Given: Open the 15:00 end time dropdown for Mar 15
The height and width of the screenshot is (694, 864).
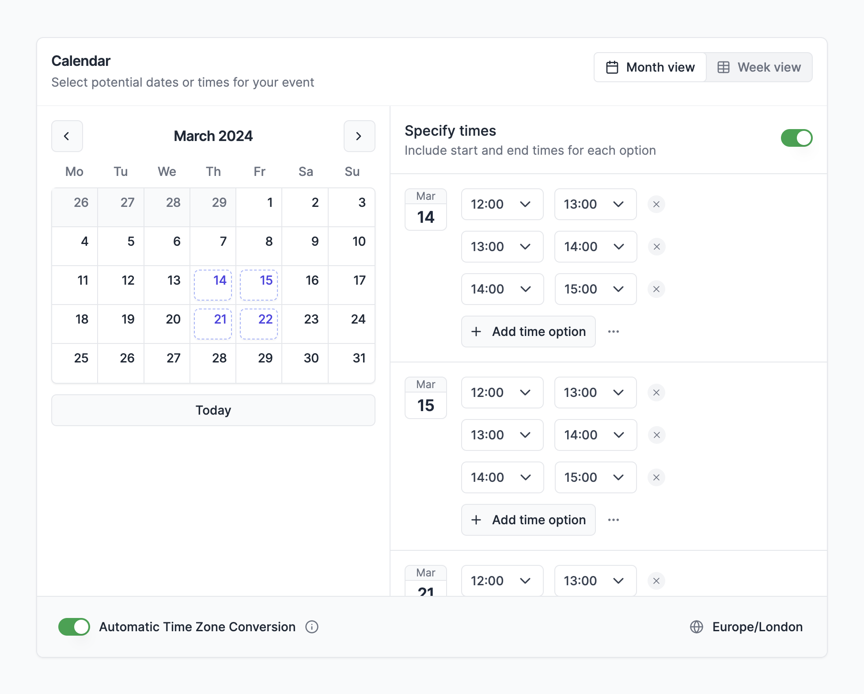Looking at the screenshot, I should pyautogui.click(x=595, y=477).
